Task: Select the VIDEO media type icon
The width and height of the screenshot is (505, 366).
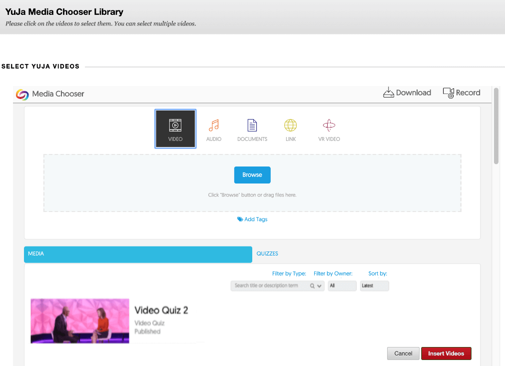Action: pos(175,128)
